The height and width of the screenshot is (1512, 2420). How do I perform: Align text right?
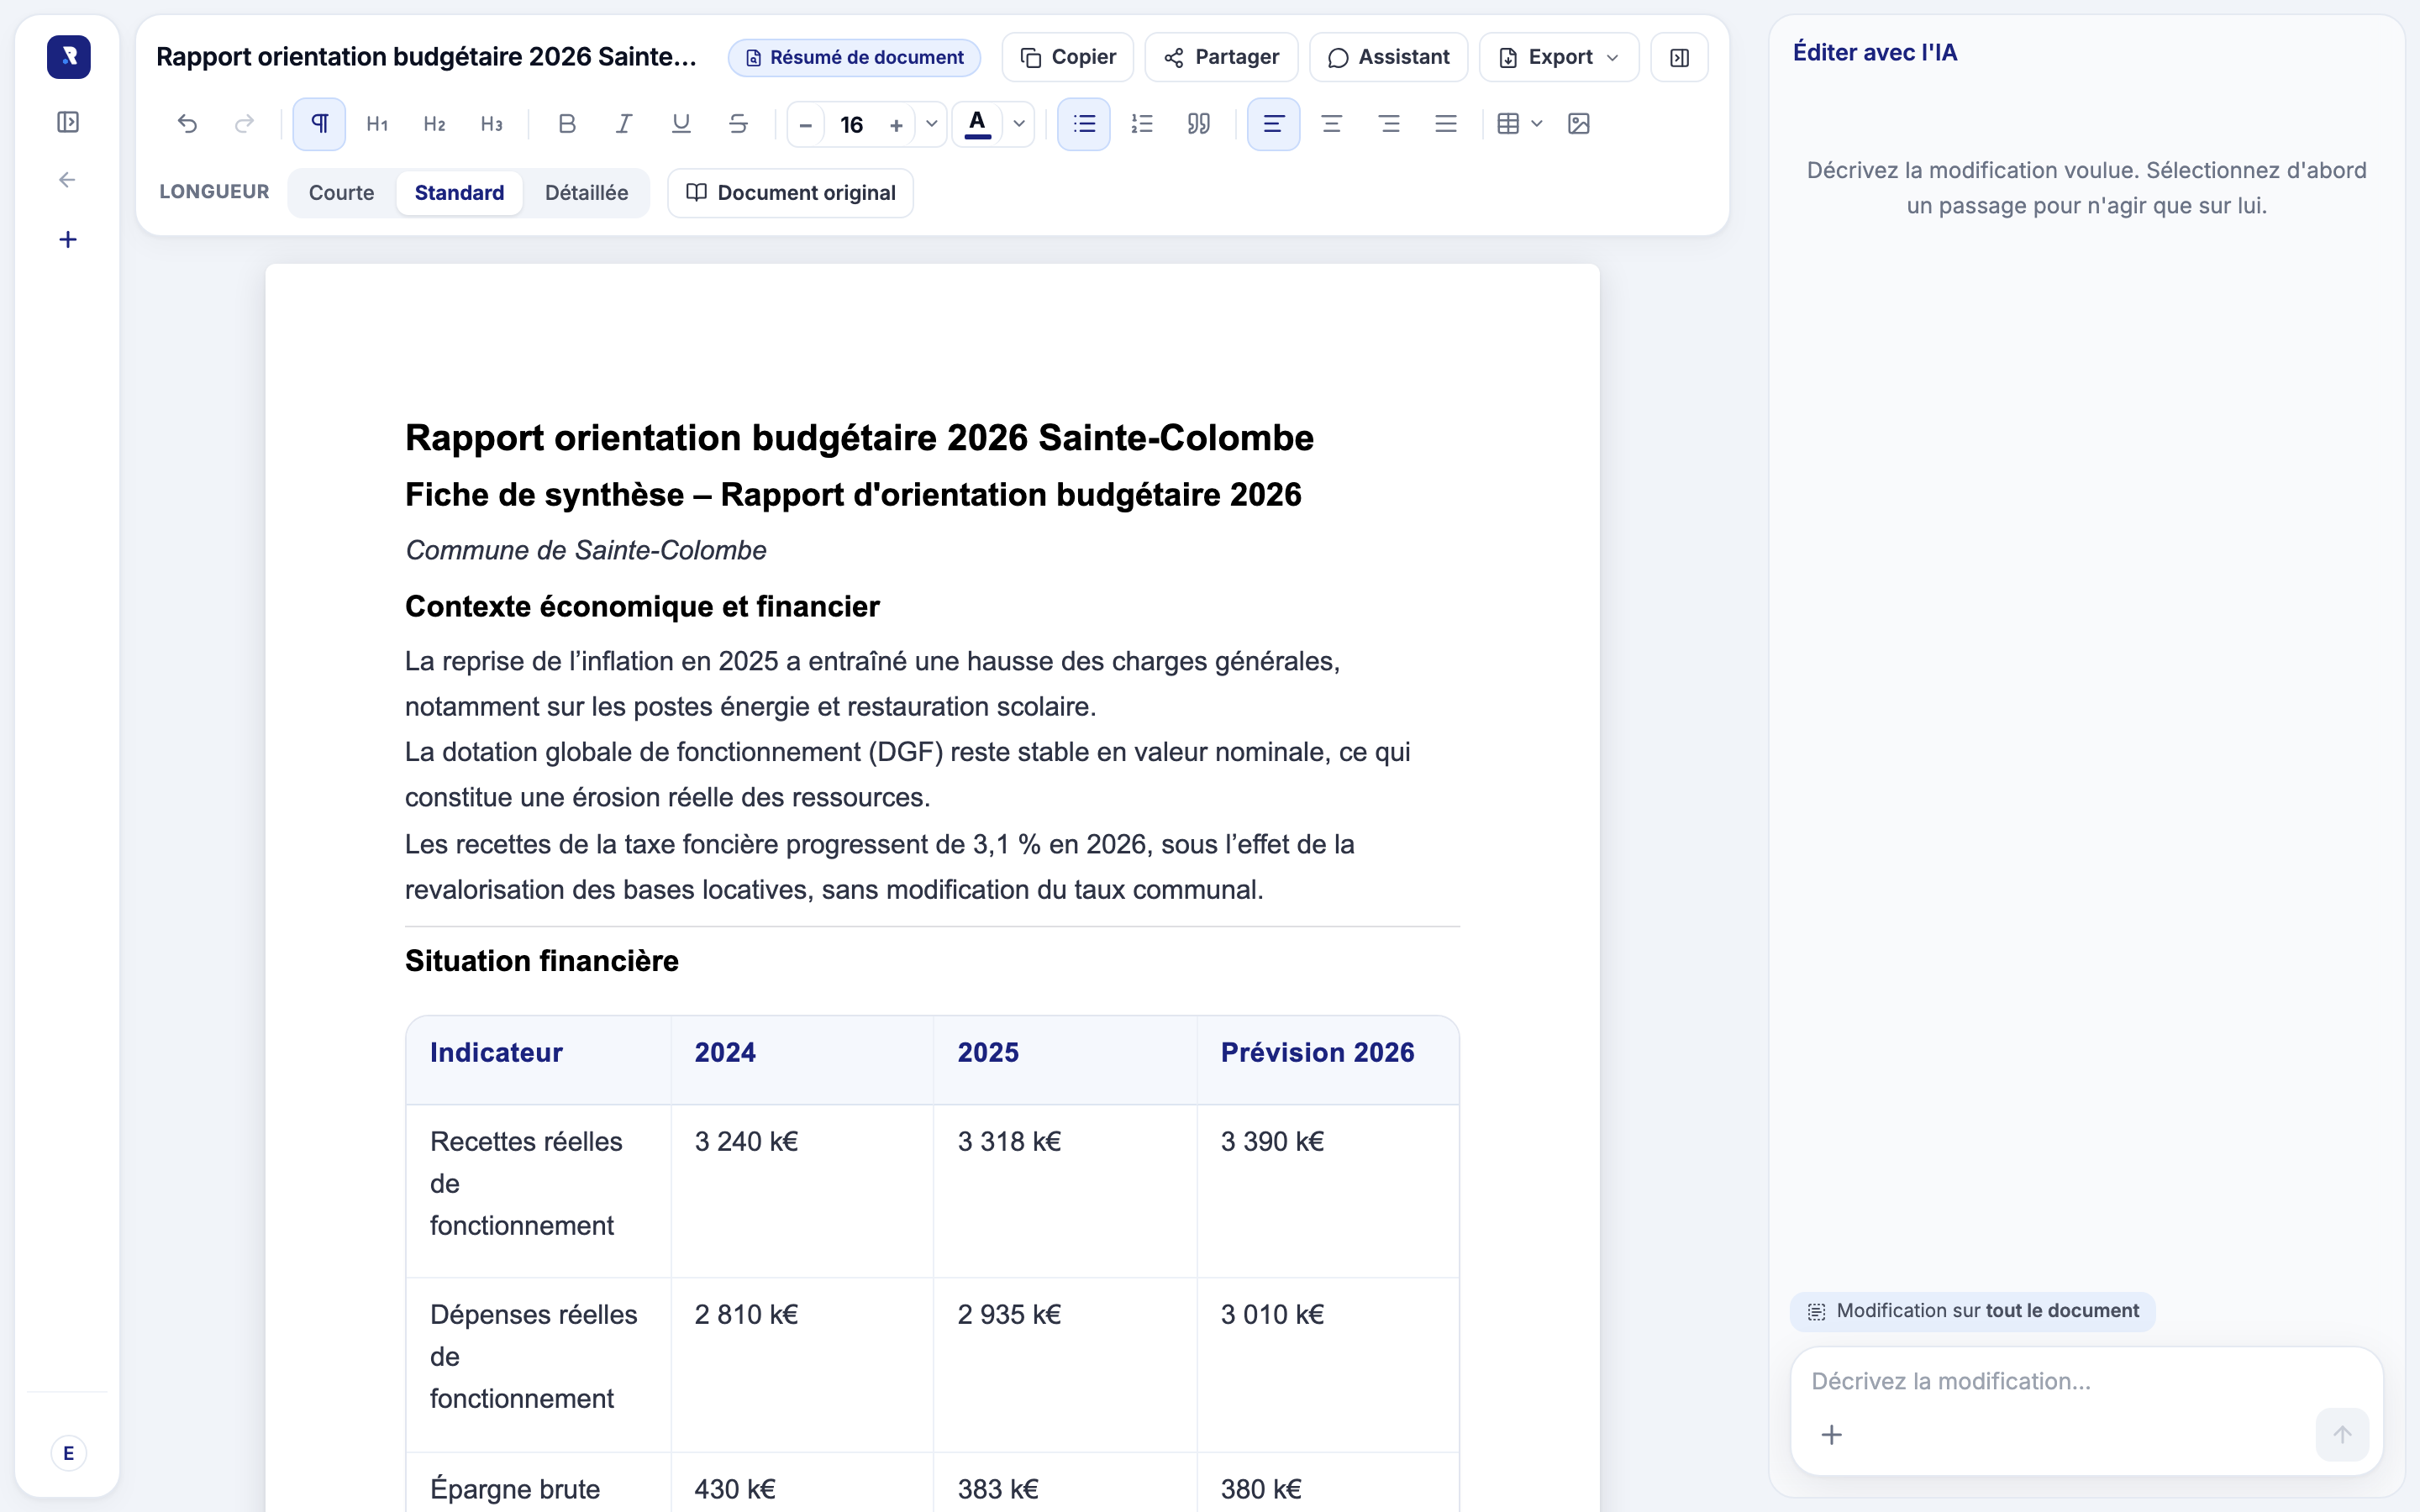[1389, 124]
